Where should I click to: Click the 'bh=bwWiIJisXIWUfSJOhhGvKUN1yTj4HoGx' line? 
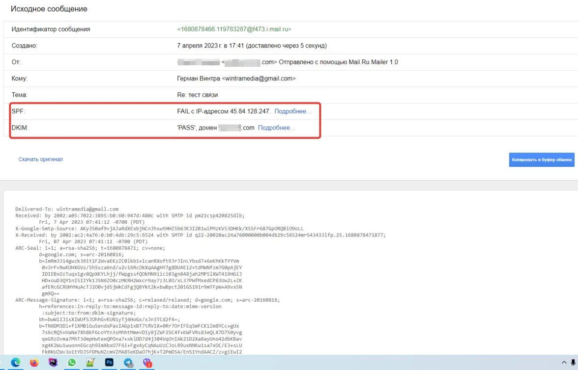[x=110, y=319]
